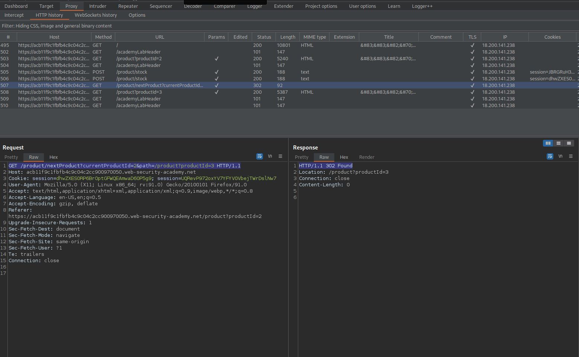Select Render view in Response panel
Viewport: 579px width, 357px height.
click(367, 157)
